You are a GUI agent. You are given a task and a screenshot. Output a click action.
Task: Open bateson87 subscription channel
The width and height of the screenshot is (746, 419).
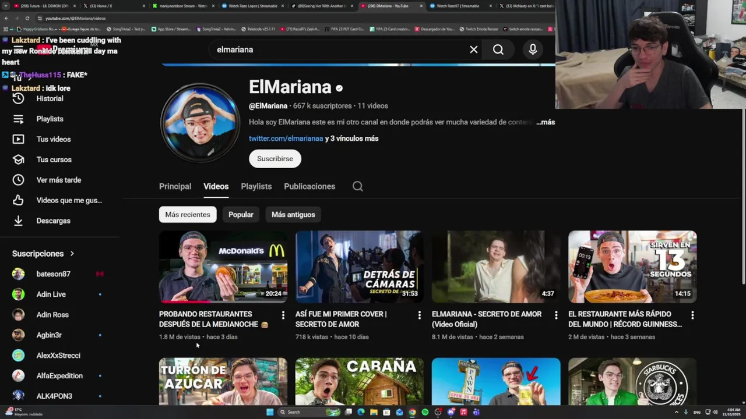(x=53, y=274)
